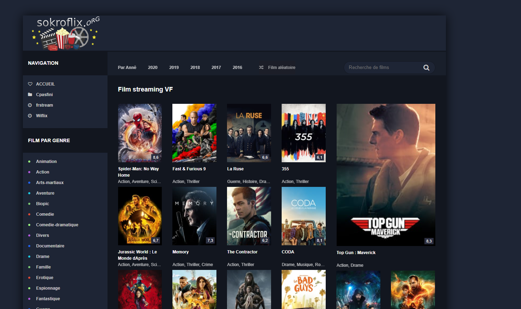Select the Documentaire genre
Viewport: 521px width, 309px height.
tap(50, 246)
